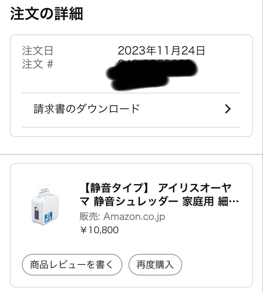Open the shredder product thumbnail
Image resolution: width=263 pixels, height=292 pixels.
(x=45, y=204)
